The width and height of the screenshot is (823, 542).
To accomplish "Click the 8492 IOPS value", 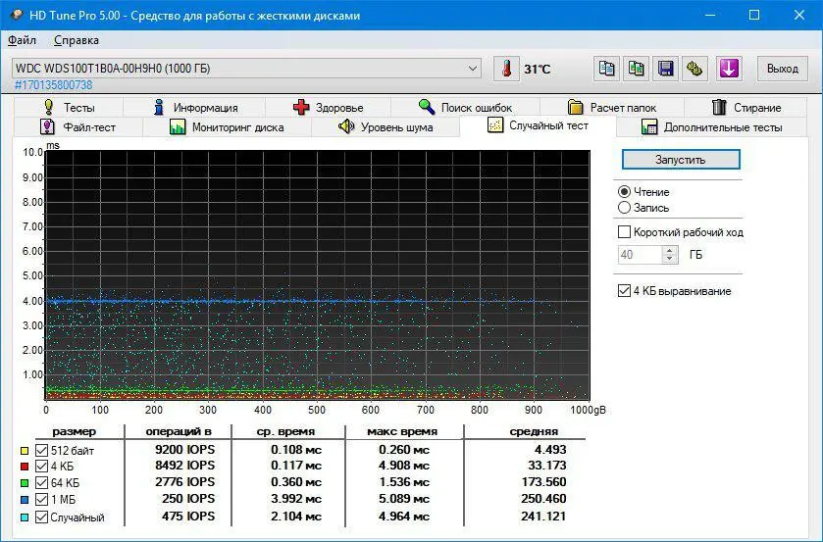I will click(x=184, y=466).
